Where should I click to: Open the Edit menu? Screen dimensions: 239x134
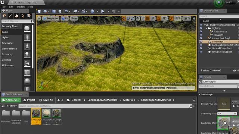[11, 7]
